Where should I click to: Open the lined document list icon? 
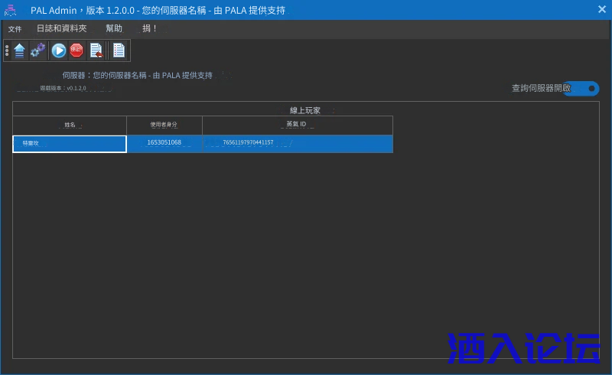click(x=119, y=51)
